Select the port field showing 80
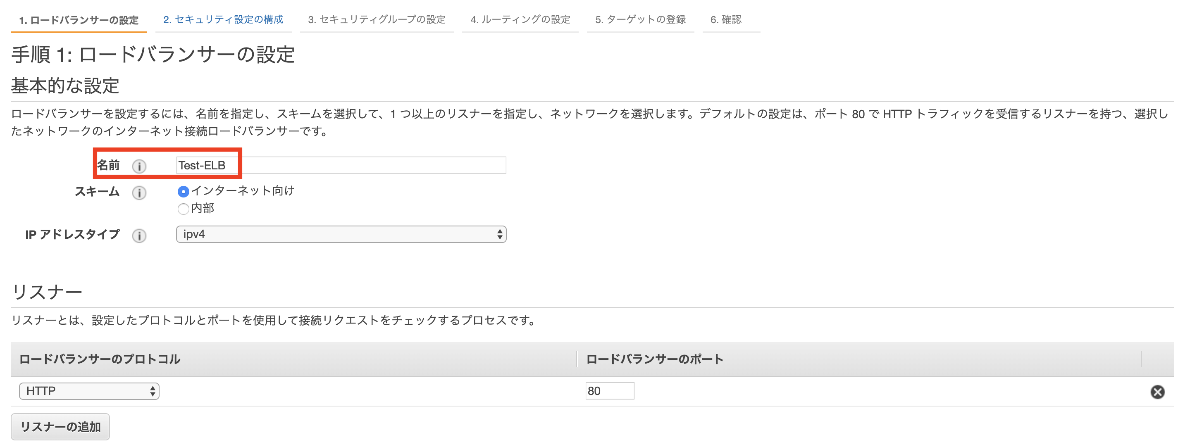Image resolution: width=1178 pixels, height=447 pixels. 610,391
